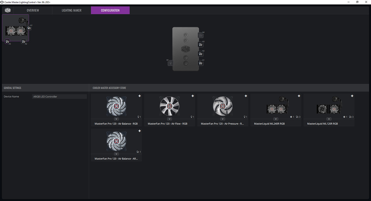This screenshot has width=371, height=201.
Task: Click the bulb count icon on the Air Flow card
Action: click(191, 117)
